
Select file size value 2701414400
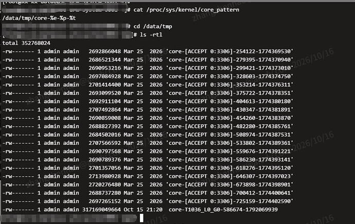point(104,85)
